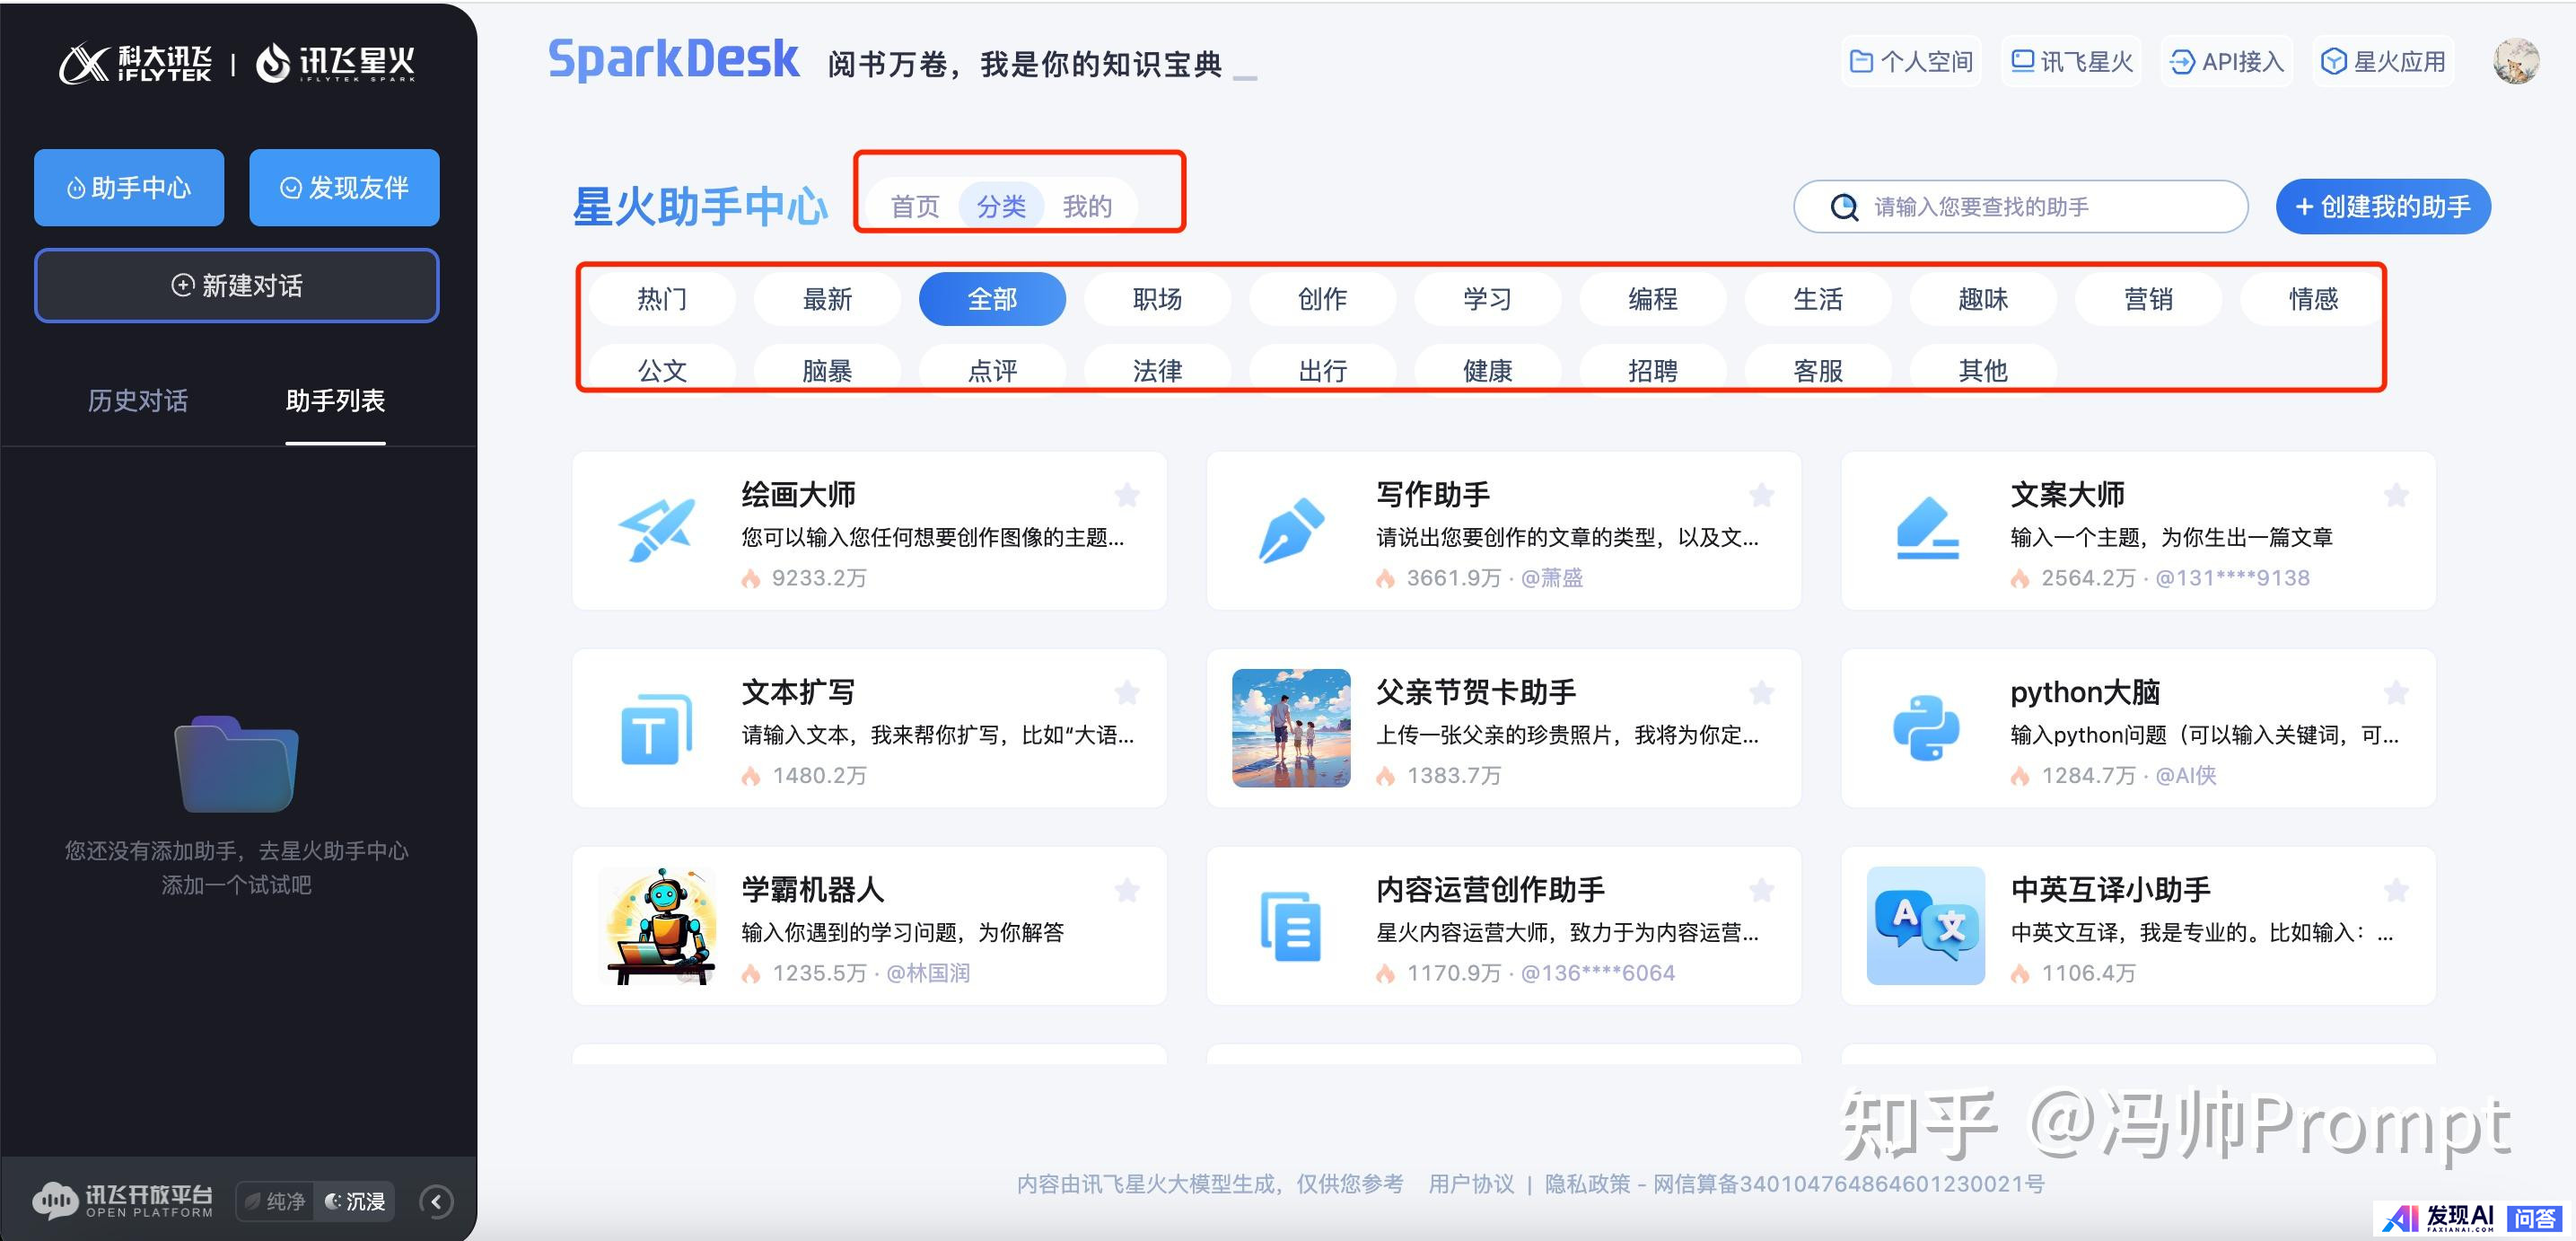
Task: Star the 中英互译小助手 card
Action: pyautogui.click(x=2396, y=890)
